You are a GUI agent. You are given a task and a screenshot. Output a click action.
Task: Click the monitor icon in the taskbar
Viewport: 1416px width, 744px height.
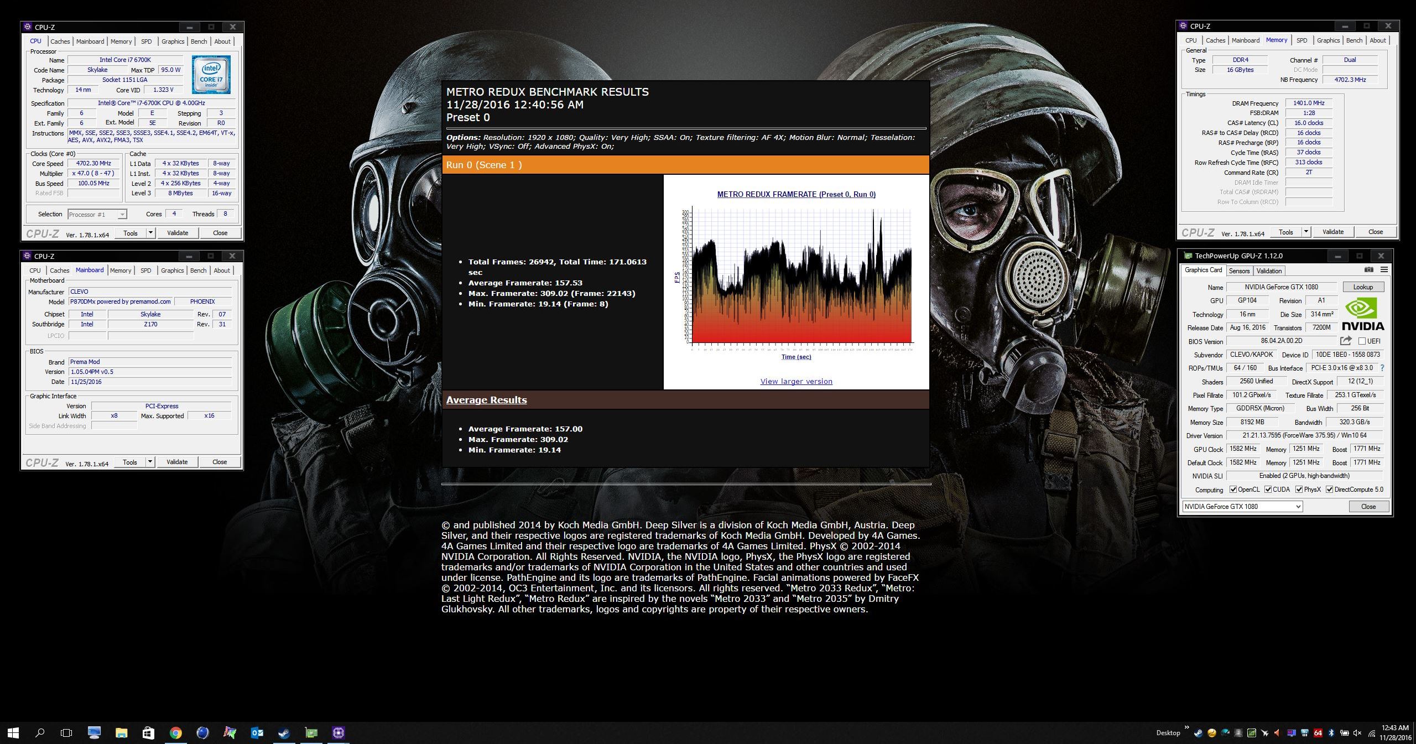coord(94,733)
